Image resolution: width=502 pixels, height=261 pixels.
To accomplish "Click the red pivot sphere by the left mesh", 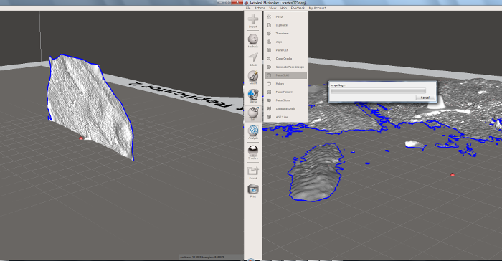I will [x=81, y=138].
